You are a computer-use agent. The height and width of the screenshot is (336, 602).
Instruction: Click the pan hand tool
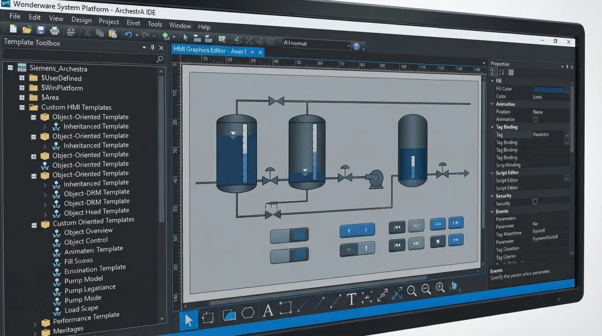click(x=454, y=286)
